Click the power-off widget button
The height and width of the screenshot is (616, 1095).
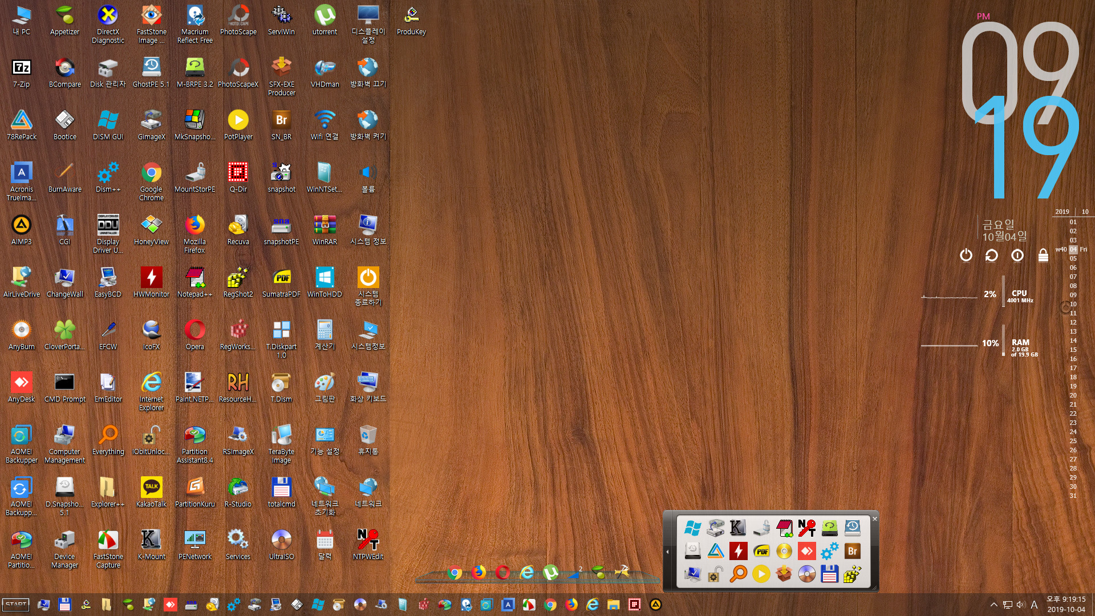pyautogui.click(x=966, y=255)
